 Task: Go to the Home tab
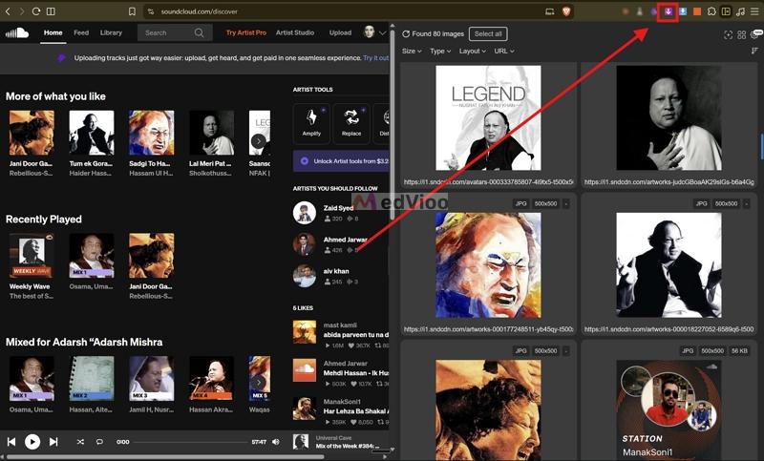tap(53, 32)
